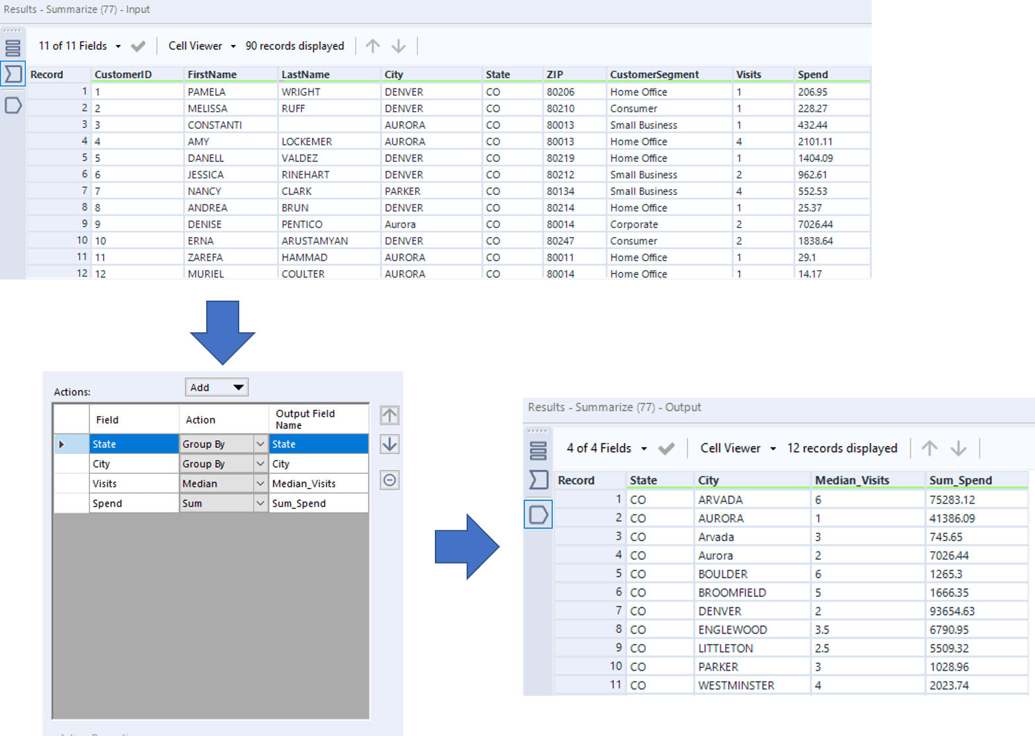Click the move-action-down arrow icon
This screenshot has height=736, width=1035.
click(389, 445)
